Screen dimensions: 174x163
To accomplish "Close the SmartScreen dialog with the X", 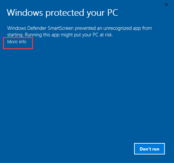I will (x=166, y=5).
